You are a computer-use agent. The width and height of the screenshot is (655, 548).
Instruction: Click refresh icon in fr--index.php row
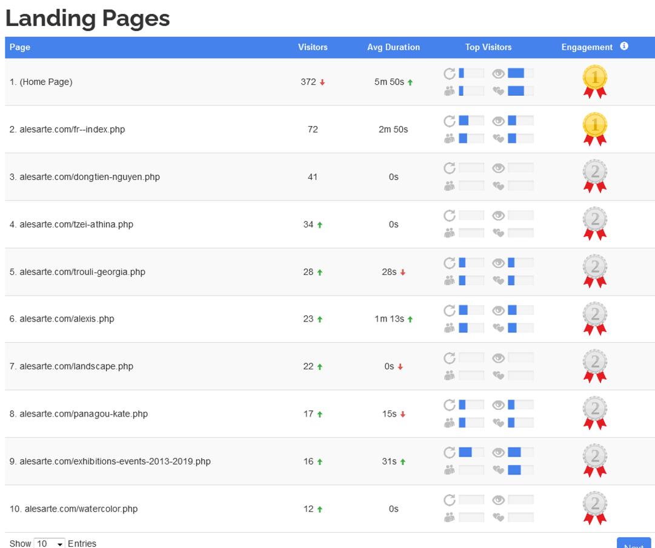pos(450,121)
